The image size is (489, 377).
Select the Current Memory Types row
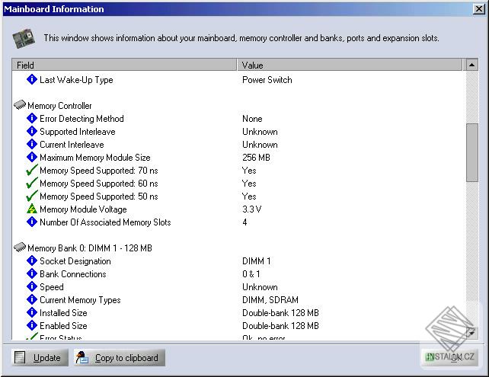pyautogui.click(x=239, y=299)
